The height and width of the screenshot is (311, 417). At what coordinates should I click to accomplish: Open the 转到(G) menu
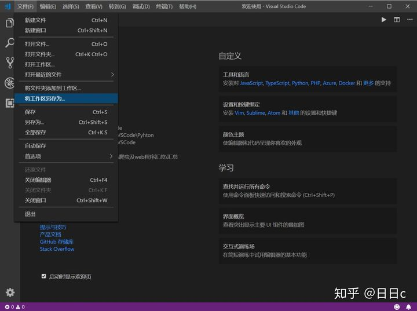(117, 6)
